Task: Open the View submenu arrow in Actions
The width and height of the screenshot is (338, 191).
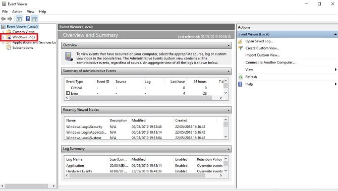Action: [335, 70]
